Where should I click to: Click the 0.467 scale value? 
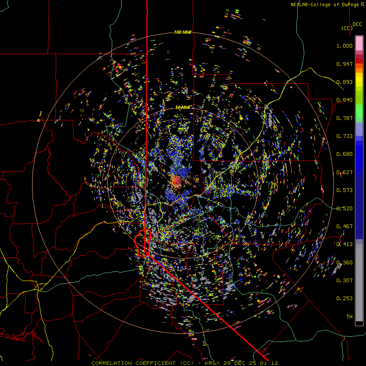pyautogui.click(x=344, y=227)
